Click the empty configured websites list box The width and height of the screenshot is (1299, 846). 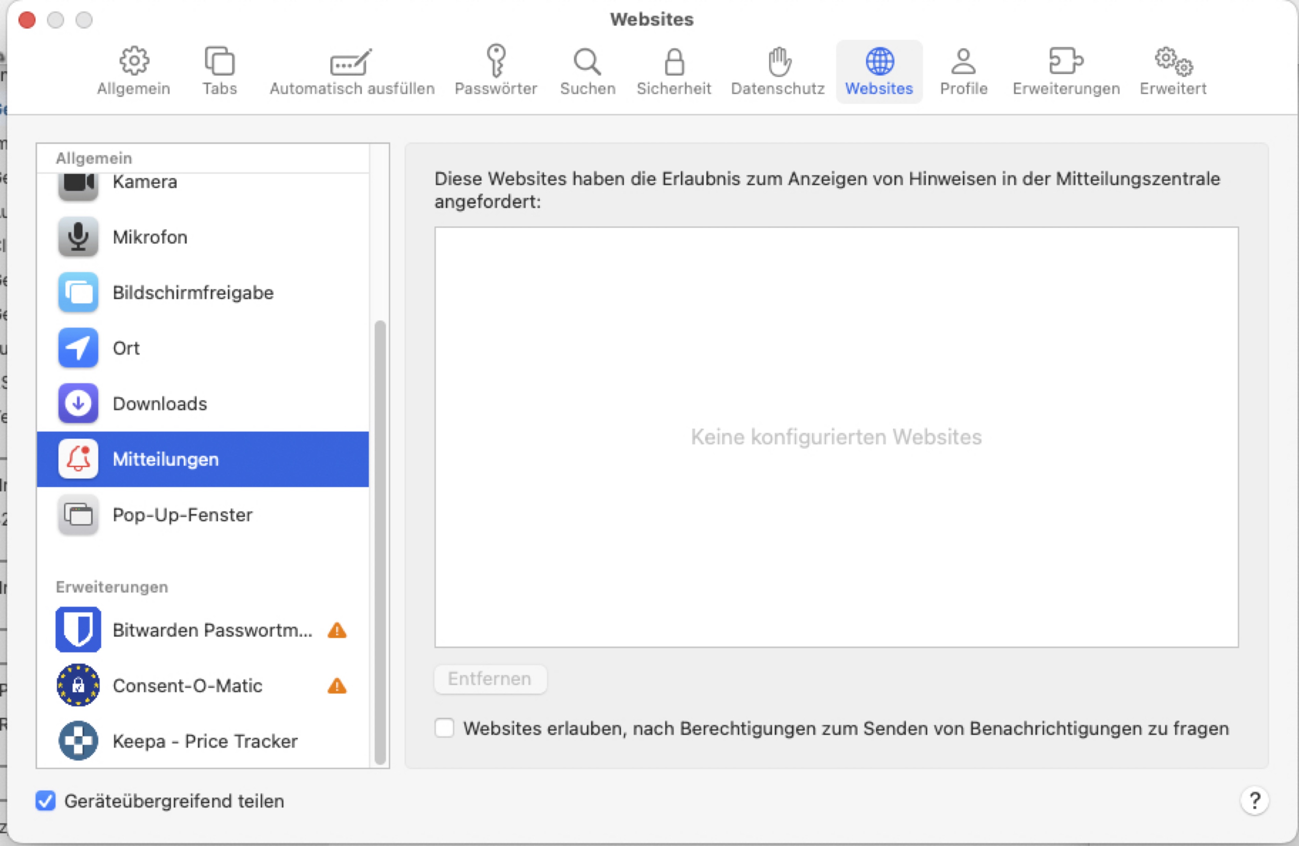click(836, 437)
